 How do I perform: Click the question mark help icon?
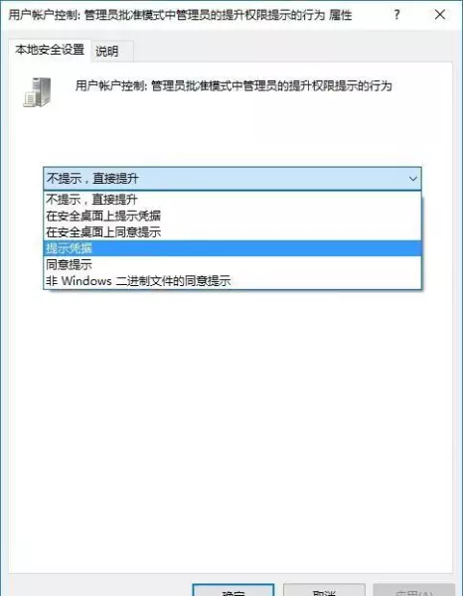[396, 15]
